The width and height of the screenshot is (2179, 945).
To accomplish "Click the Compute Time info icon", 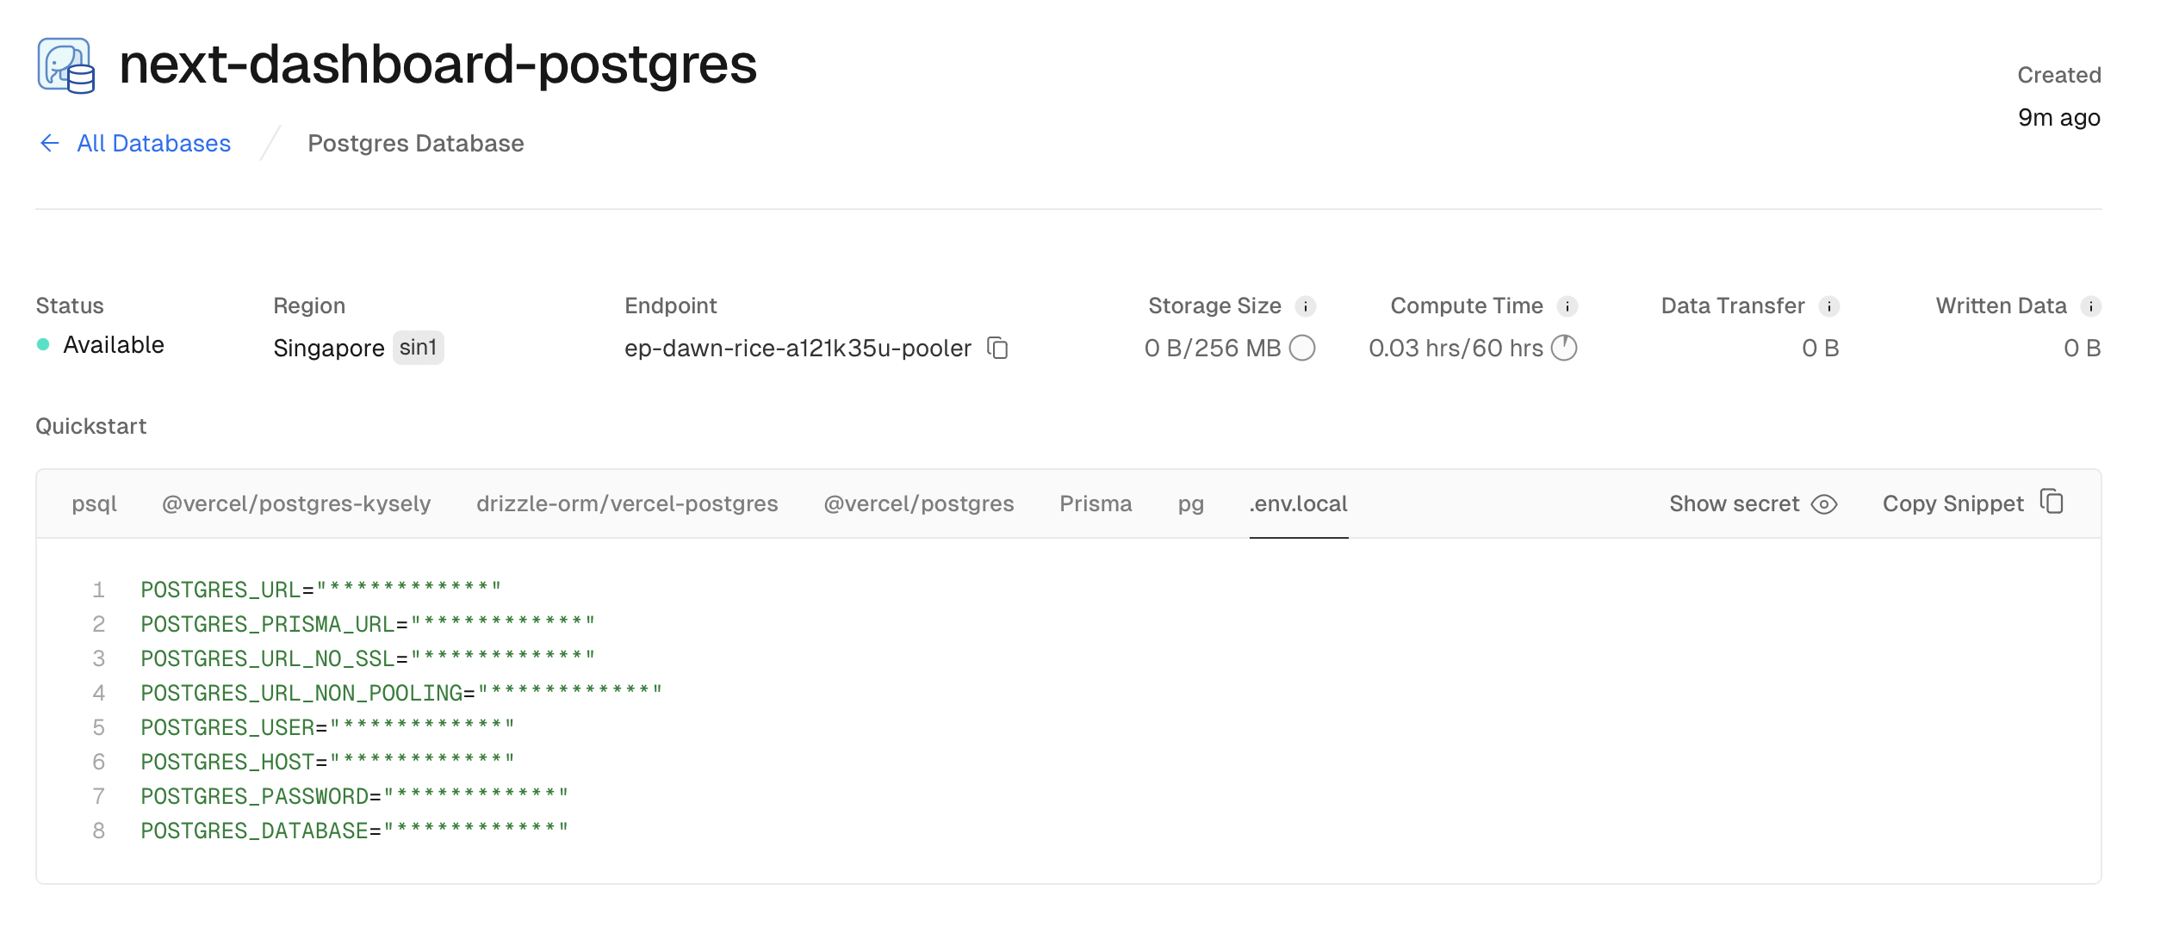I will coord(1568,306).
